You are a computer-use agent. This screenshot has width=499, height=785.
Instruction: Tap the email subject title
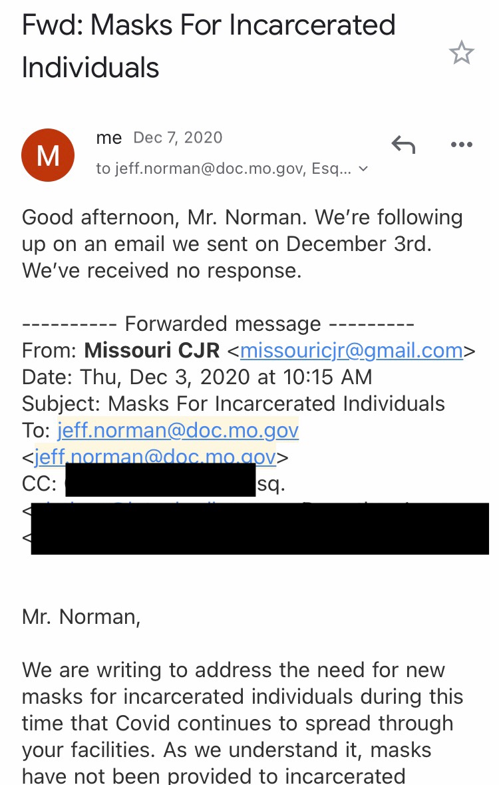(209, 46)
